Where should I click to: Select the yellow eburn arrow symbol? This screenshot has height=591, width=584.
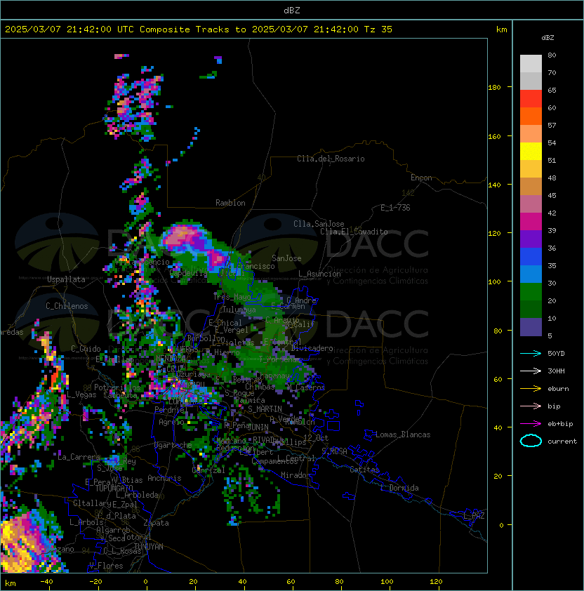(531, 389)
